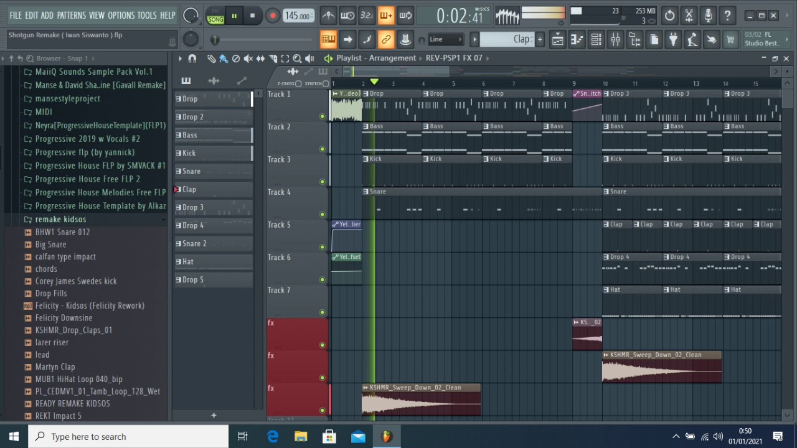The image size is (797, 448).
Task: Open the plugin picker plug icon
Action: pos(673,40)
